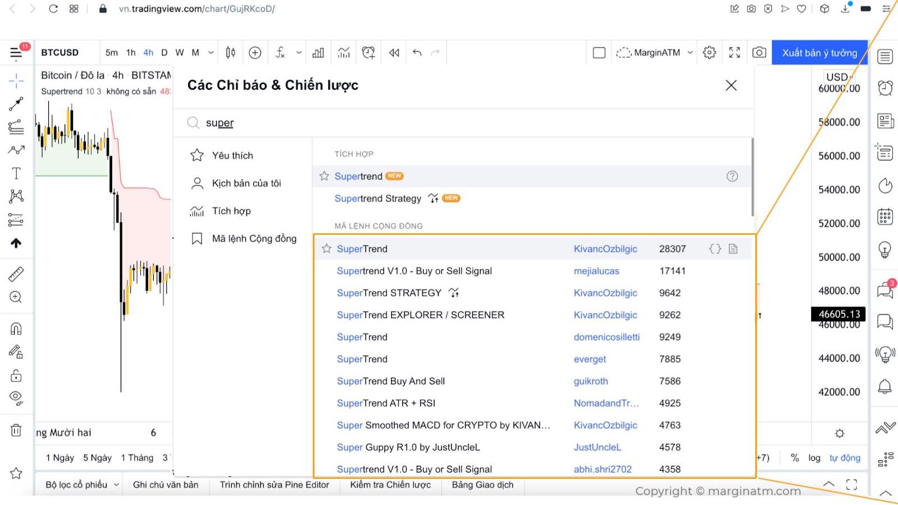Open the Kiểm tra Chiến lược tab
The width and height of the screenshot is (898, 505).
pos(391,485)
